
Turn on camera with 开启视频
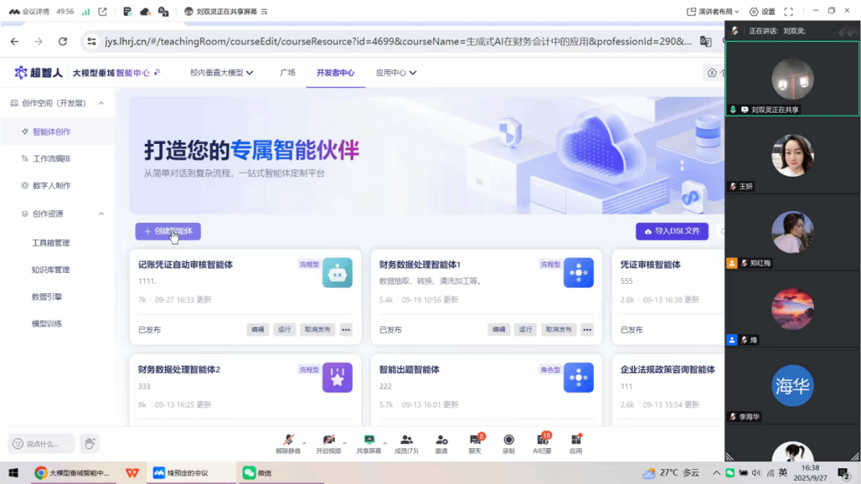click(x=328, y=441)
